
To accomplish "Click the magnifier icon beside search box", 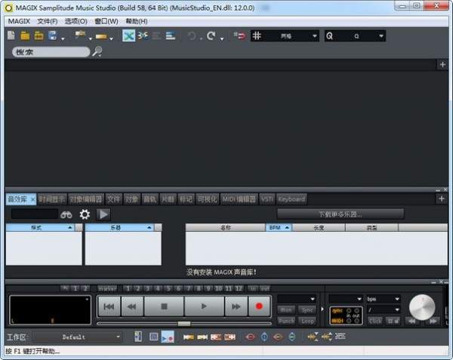I will pyautogui.click(x=97, y=52).
